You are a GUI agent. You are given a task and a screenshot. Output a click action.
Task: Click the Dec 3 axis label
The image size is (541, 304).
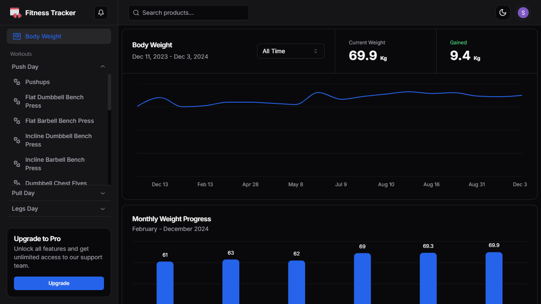(x=520, y=185)
